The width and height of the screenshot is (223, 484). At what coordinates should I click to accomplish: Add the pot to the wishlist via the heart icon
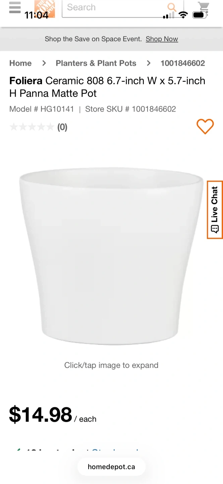[205, 127]
